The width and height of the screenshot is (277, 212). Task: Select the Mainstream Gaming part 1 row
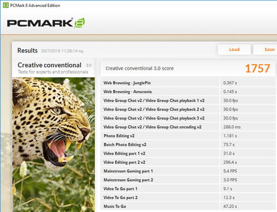tap(188, 171)
